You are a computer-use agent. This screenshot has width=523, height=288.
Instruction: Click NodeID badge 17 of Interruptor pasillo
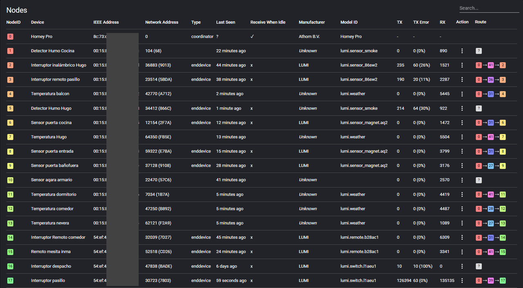point(10,281)
